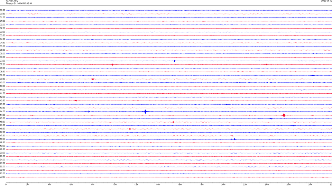Select the red spike on the 15:30 trace
This screenshot has height=186, width=332.
coord(173,122)
